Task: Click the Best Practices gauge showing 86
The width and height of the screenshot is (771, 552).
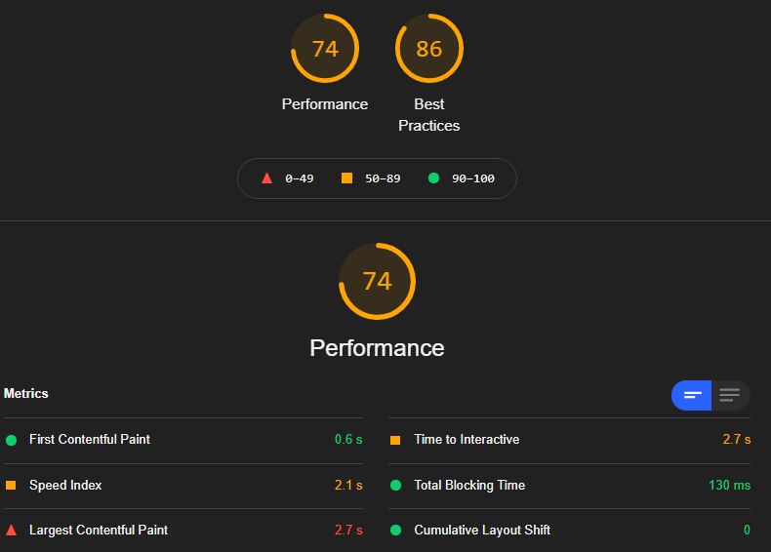Action: tap(429, 48)
